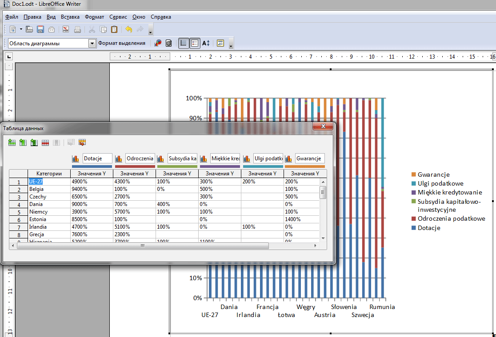496x337 pixels.
Task: Click the Move Row Down icon
Action: (82, 143)
